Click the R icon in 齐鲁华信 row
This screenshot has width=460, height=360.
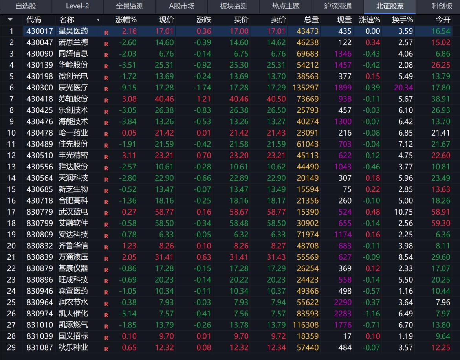click(106, 247)
